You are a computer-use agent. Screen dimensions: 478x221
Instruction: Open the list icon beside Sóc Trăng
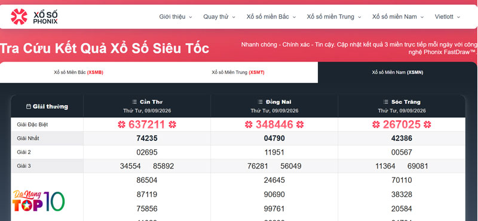pyautogui.click(x=386, y=102)
